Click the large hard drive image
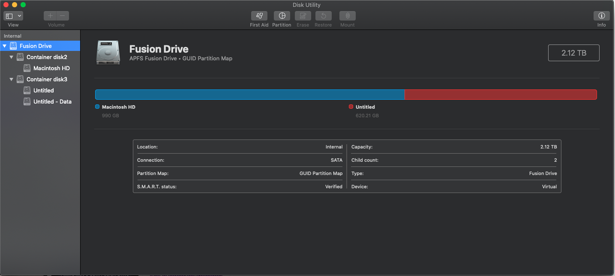615x276 pixels. tap(108, 53)
